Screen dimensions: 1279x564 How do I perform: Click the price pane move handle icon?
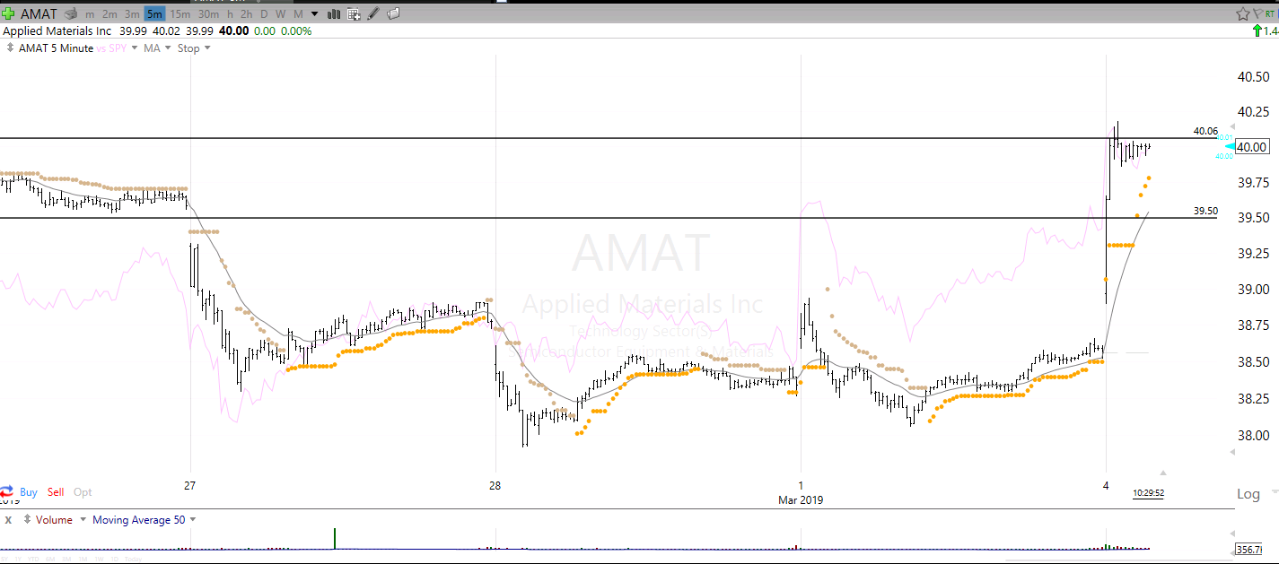(x=11, y=48)
